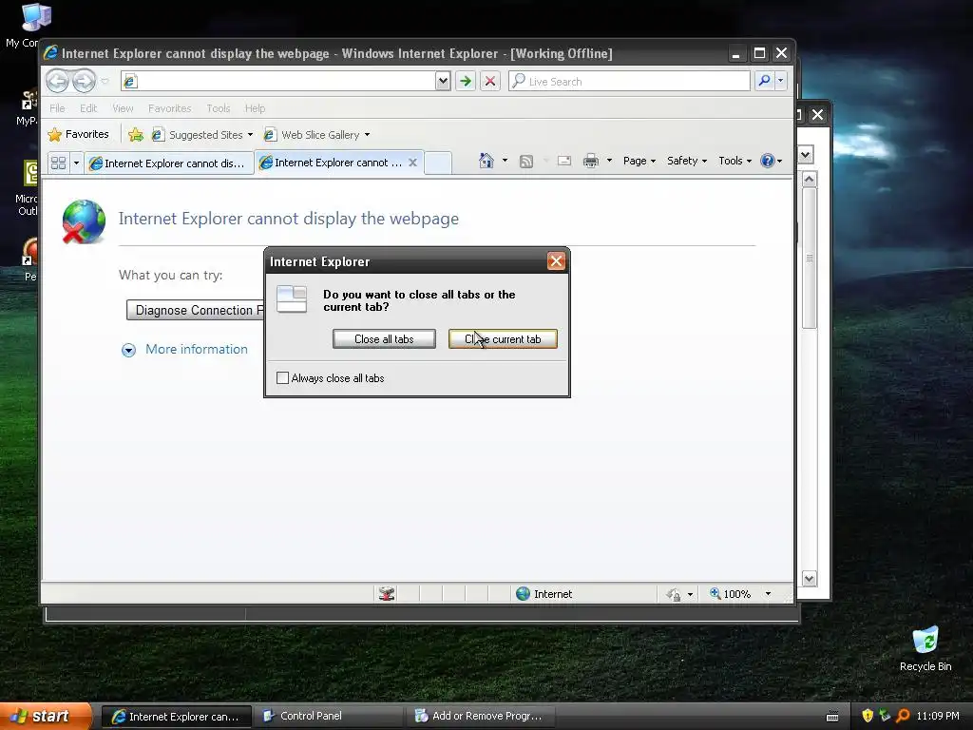The height and width of the screenshot is (730, 973).
Task: Click the Live Search magnifier button
Action: [x=765, y=81]
